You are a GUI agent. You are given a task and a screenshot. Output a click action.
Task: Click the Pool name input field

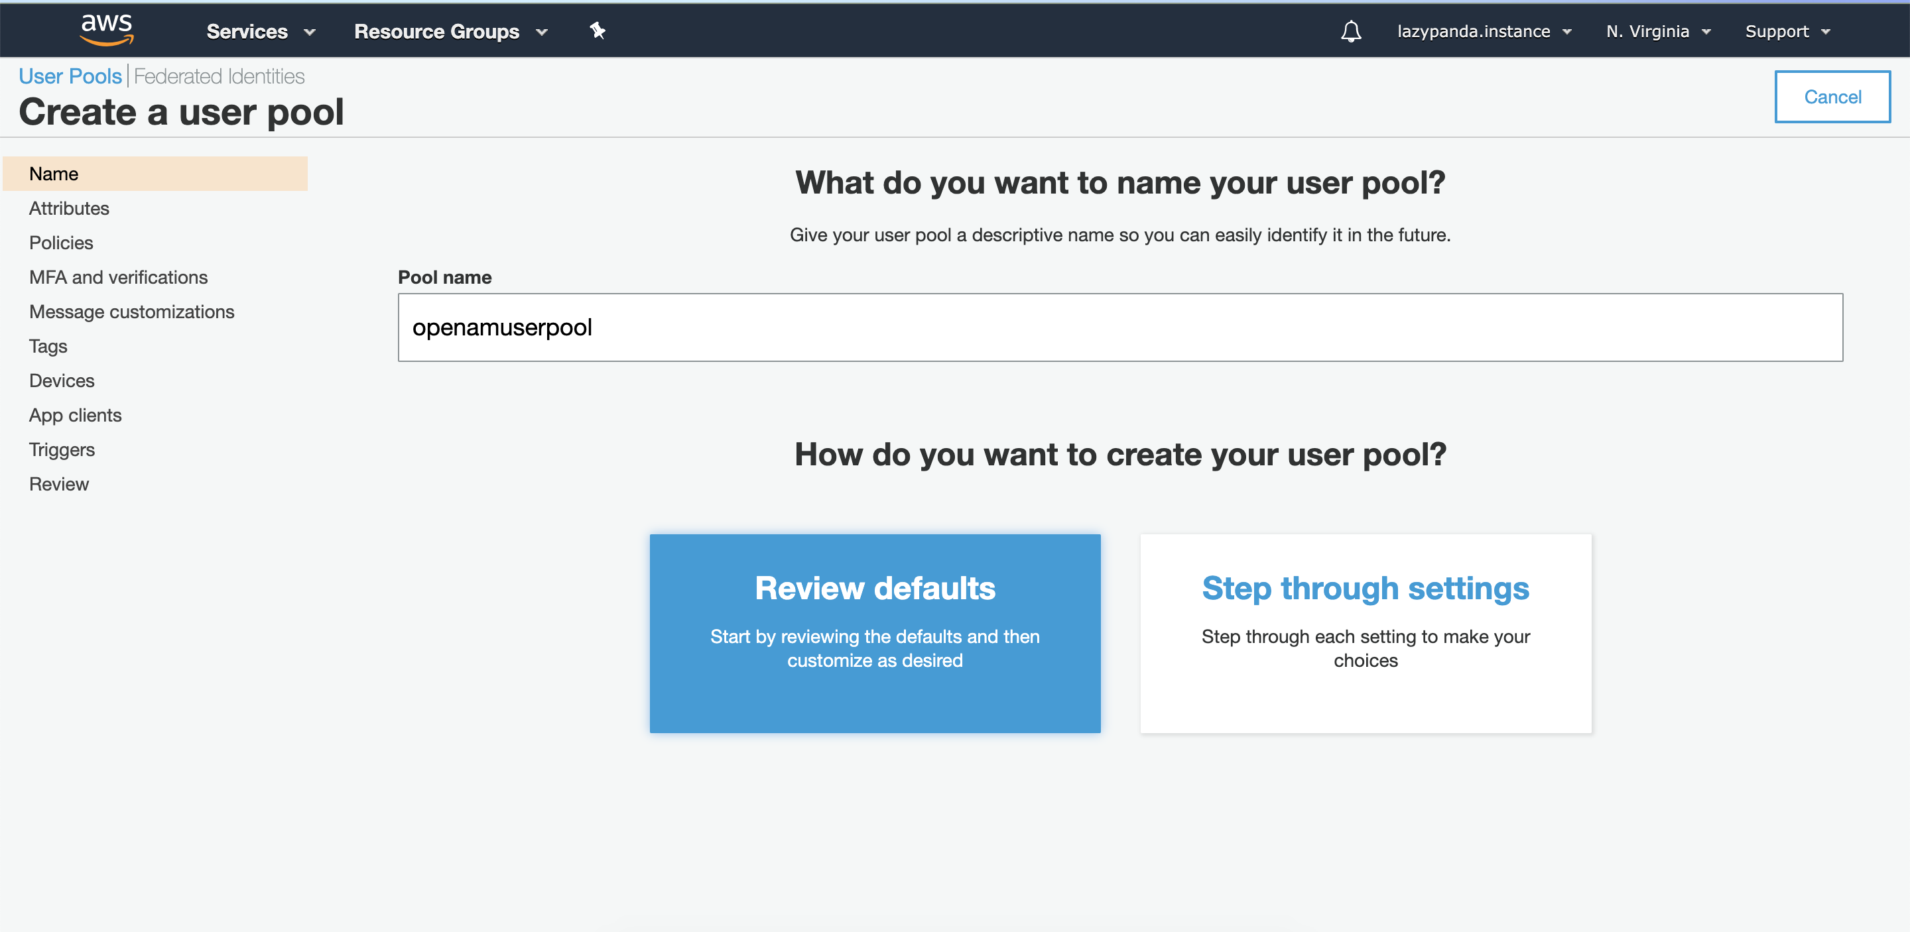coord(1121,327)
